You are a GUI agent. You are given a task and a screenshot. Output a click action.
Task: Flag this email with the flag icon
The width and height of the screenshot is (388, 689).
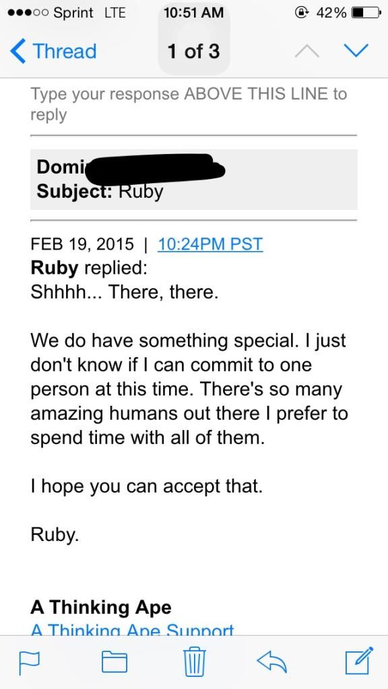tap(28, 662)
